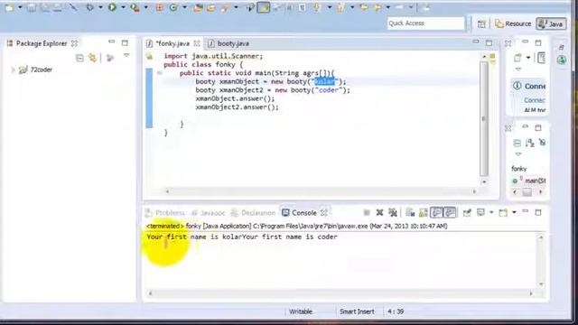Click the Connect link in Mylyn panel

click(x=535, y=100)
